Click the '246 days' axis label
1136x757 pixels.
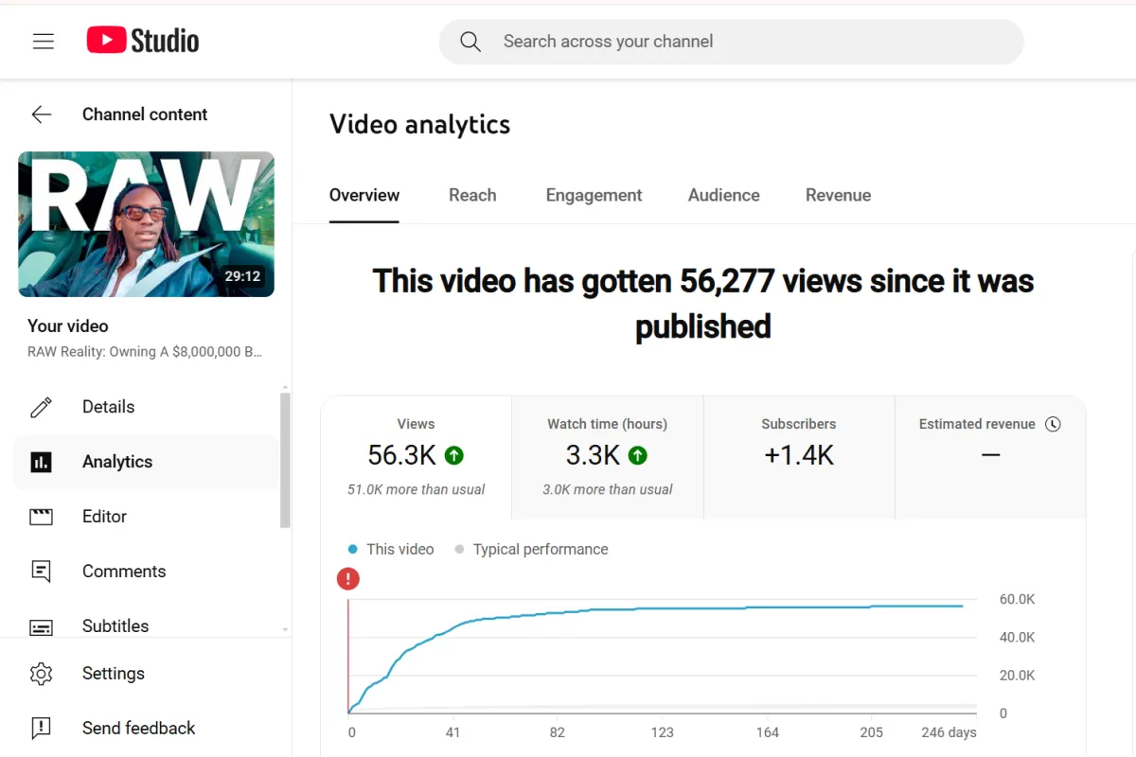(949, 732)
